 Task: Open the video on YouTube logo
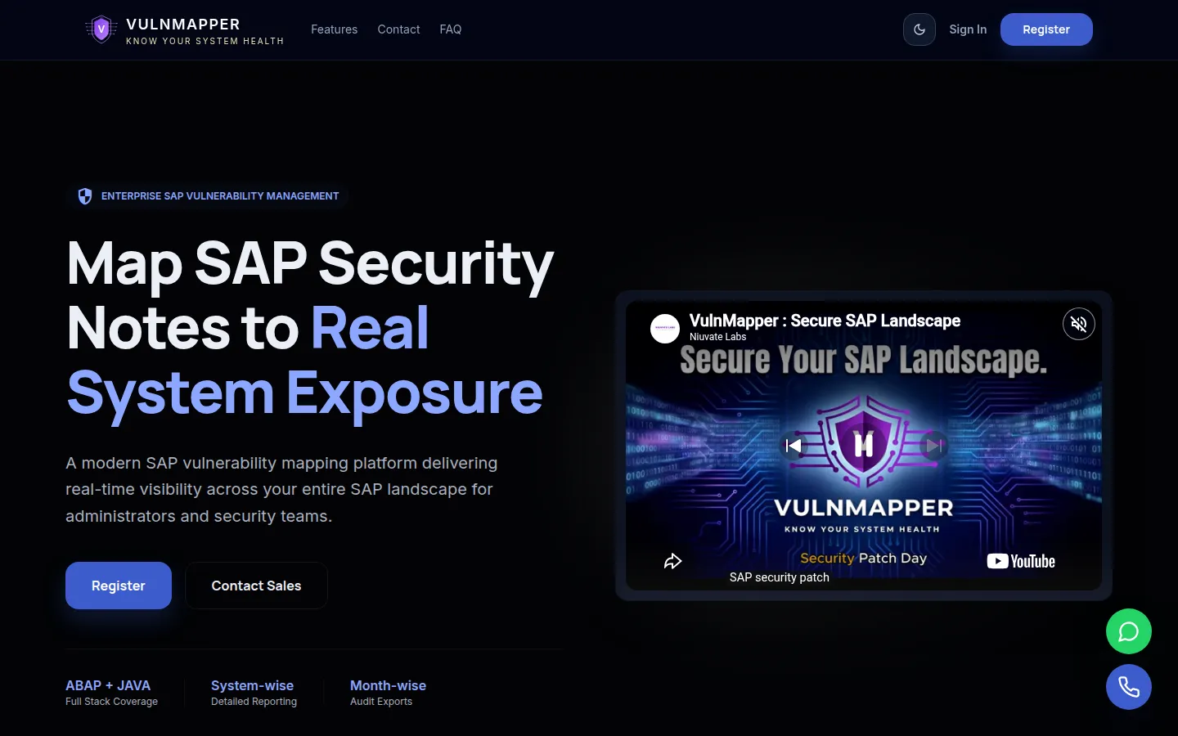1021,561
